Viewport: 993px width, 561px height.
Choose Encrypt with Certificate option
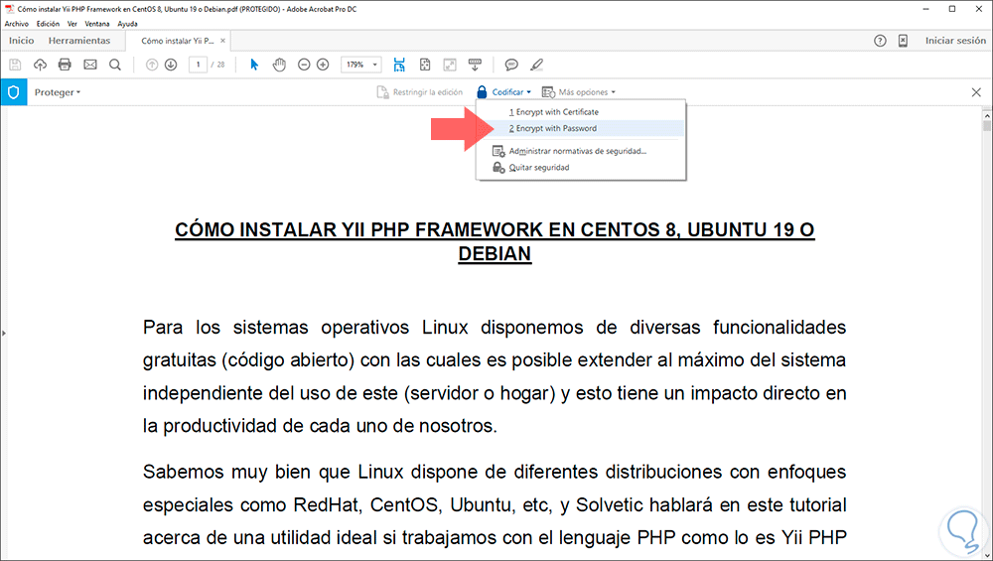click(x=581, y=112)
